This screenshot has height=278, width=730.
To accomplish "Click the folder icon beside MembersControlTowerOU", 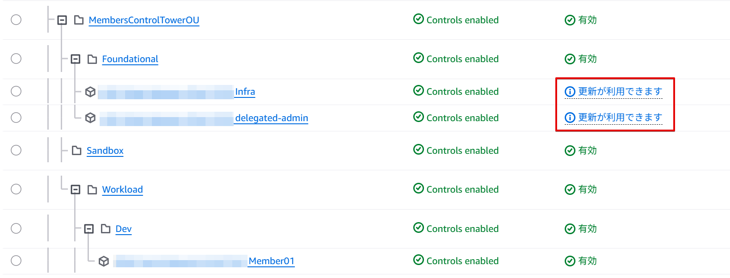I will click(x=79, y=20).
